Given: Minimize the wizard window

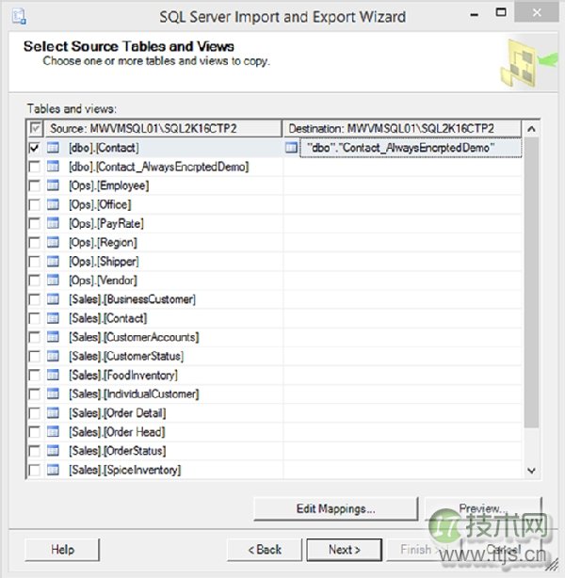Looking at the screenshot, I should pyautogui.click(x=475, y=15).
